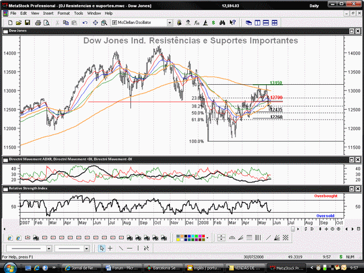The image size is (364, 273).
Task: Open the Format menu
Action: 63,14
